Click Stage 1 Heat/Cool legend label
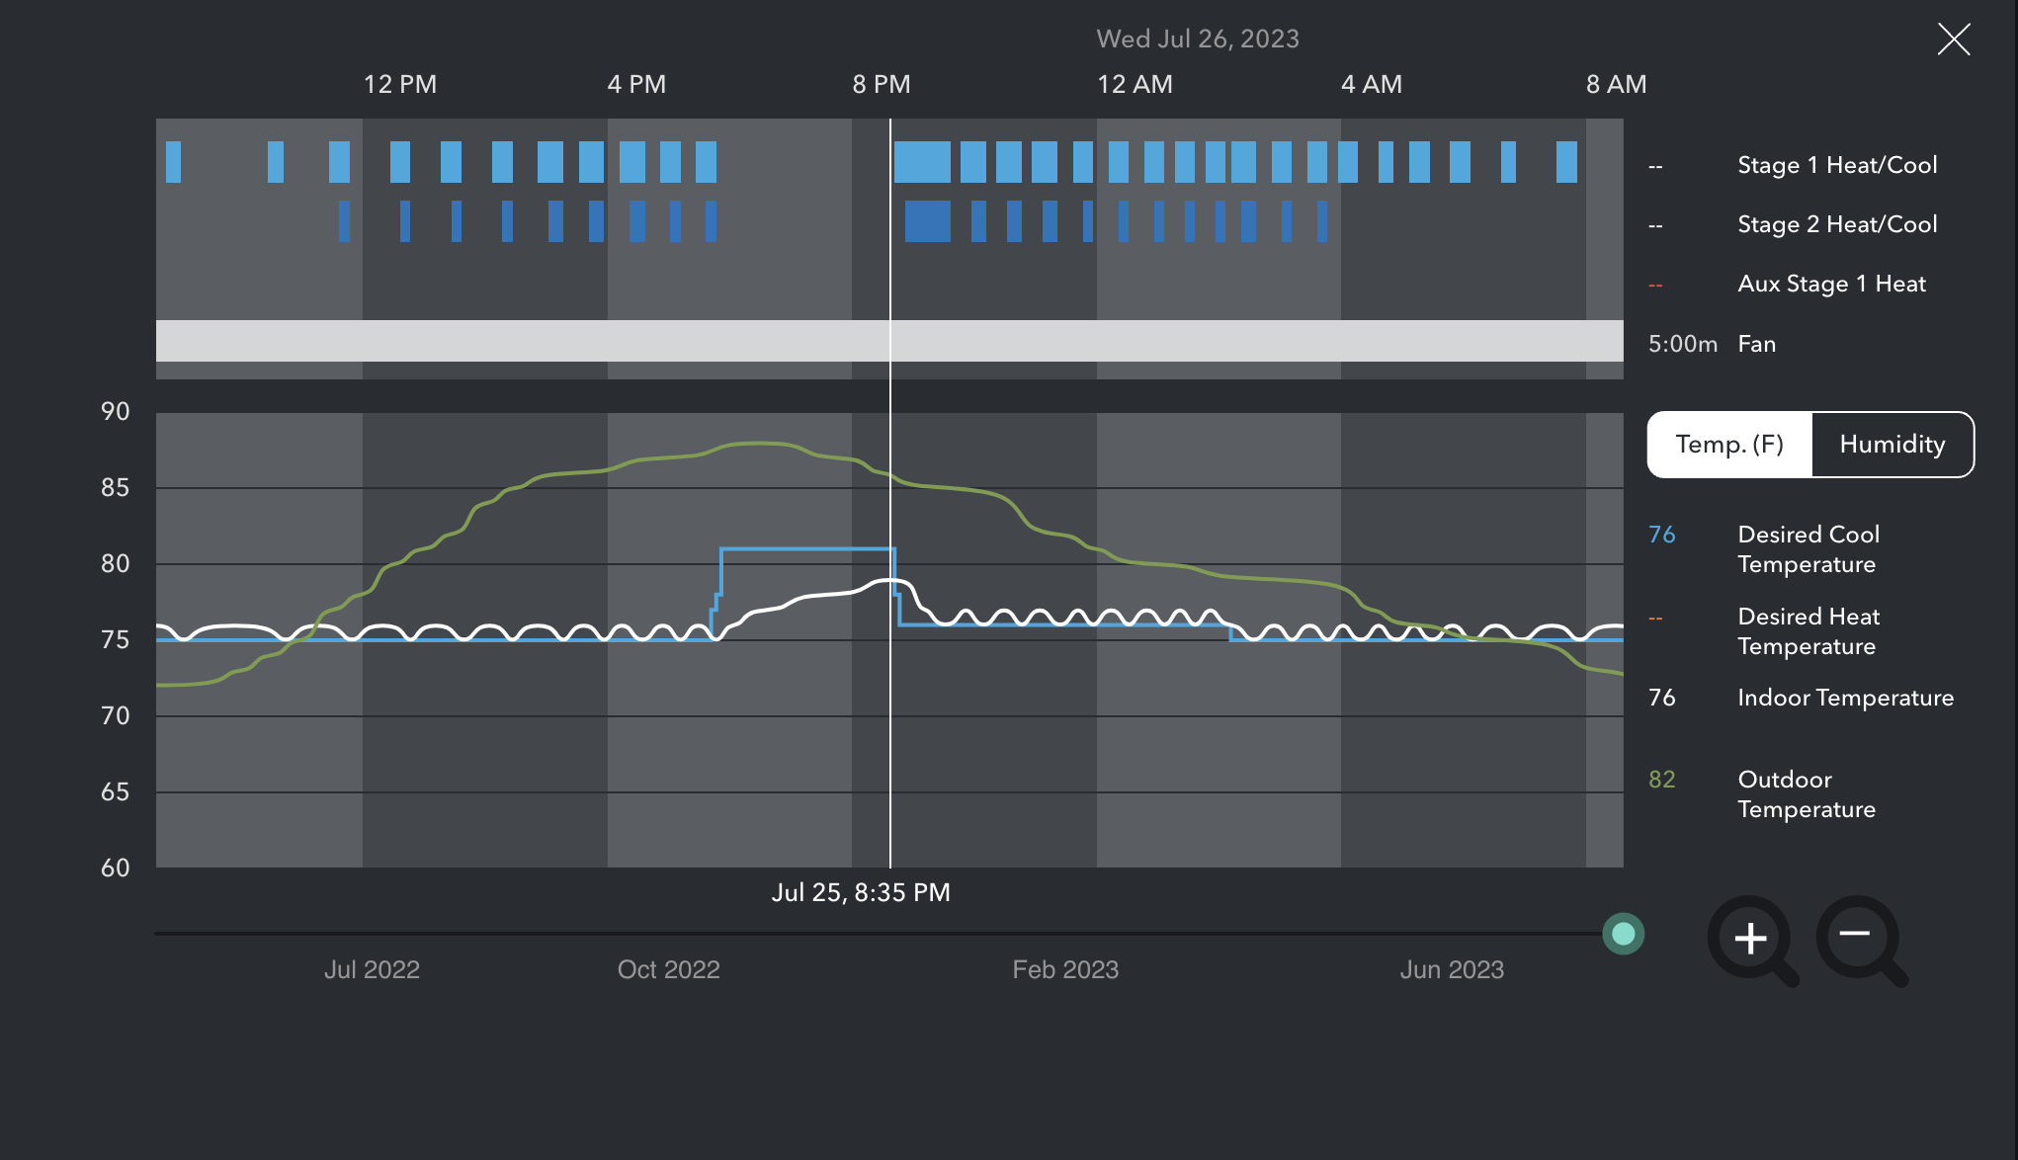This screenshot has height=1160, width=2018. (x=1836, y=165)
